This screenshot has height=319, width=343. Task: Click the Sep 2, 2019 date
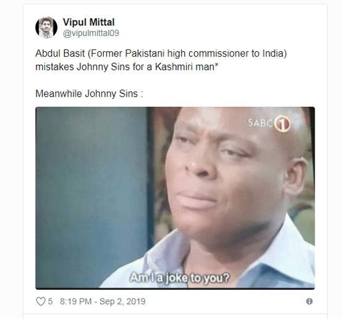tap(122, 301)
